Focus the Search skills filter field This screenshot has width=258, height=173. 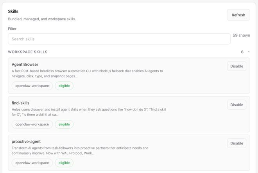[119, 39]
